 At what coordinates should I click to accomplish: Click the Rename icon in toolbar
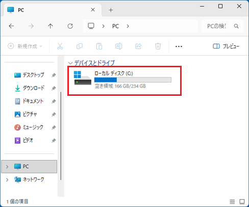tap(118, 46)
